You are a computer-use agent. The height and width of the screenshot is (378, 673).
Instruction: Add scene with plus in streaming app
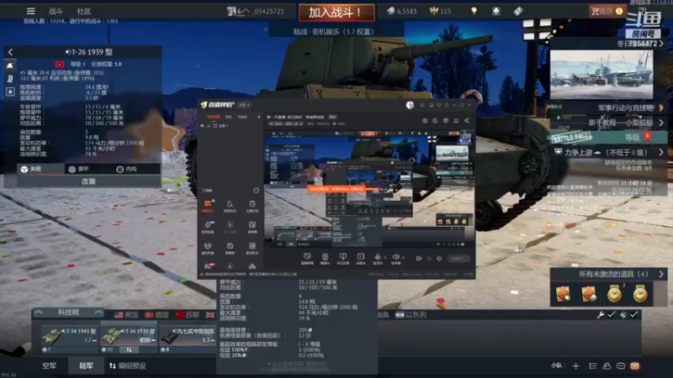(x=258, y=117)
